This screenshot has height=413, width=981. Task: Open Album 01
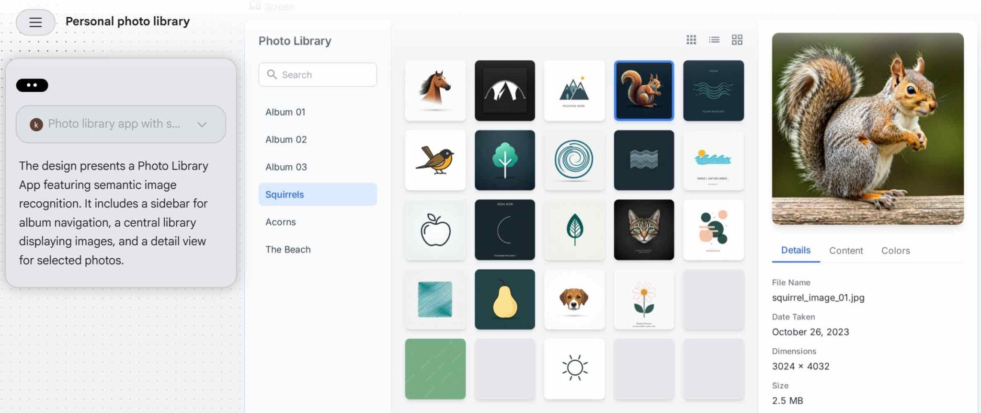(x=318, y=112)
